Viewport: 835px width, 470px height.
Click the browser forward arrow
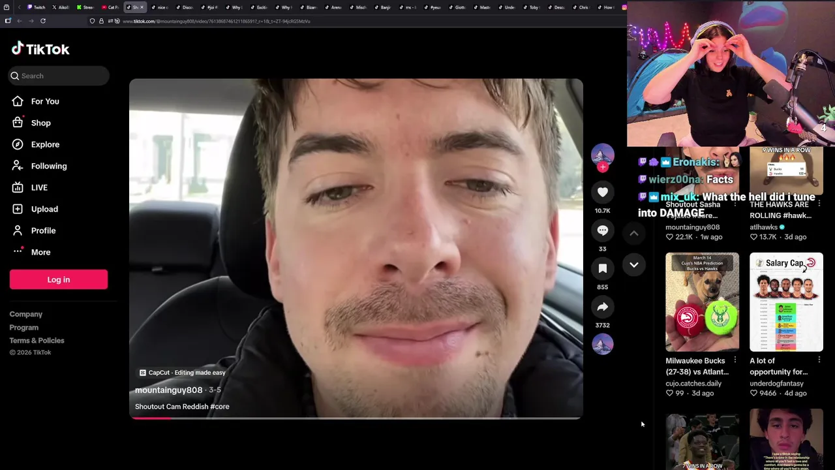tap(31, 21)
